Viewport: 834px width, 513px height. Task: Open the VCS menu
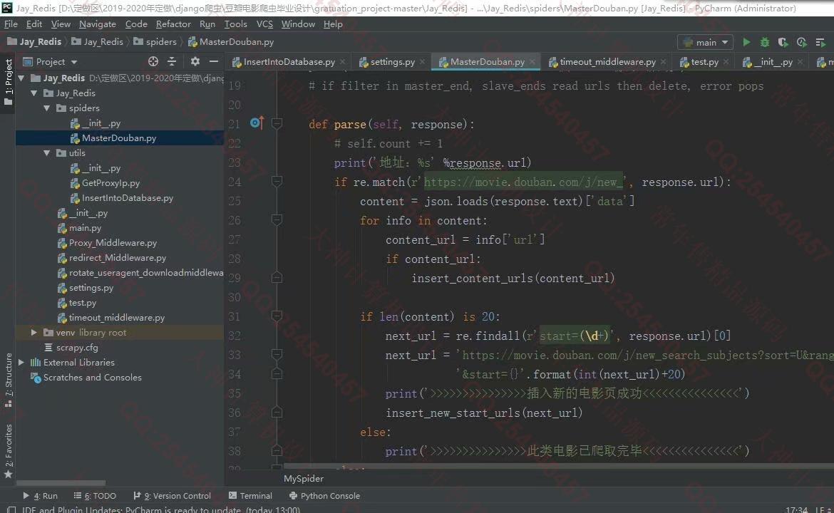tap(264, 24)
